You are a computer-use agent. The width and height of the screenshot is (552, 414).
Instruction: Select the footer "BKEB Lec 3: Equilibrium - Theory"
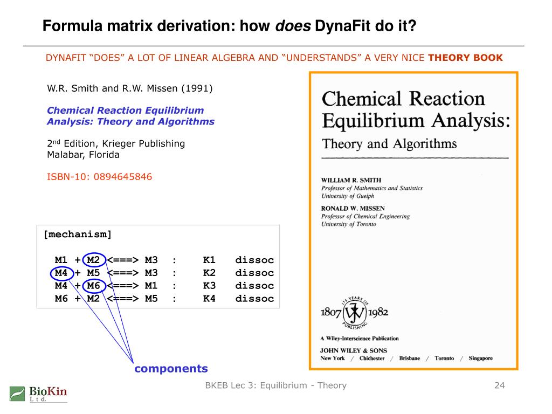coord(275,385)
